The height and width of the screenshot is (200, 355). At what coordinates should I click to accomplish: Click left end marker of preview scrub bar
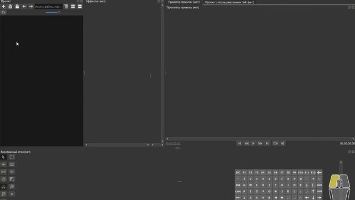tap(168, 139)
